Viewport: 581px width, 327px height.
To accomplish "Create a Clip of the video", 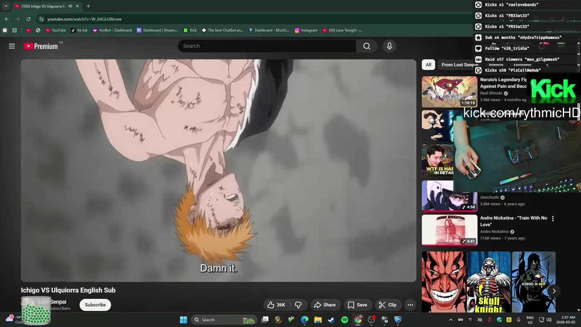I will point(388,305).
